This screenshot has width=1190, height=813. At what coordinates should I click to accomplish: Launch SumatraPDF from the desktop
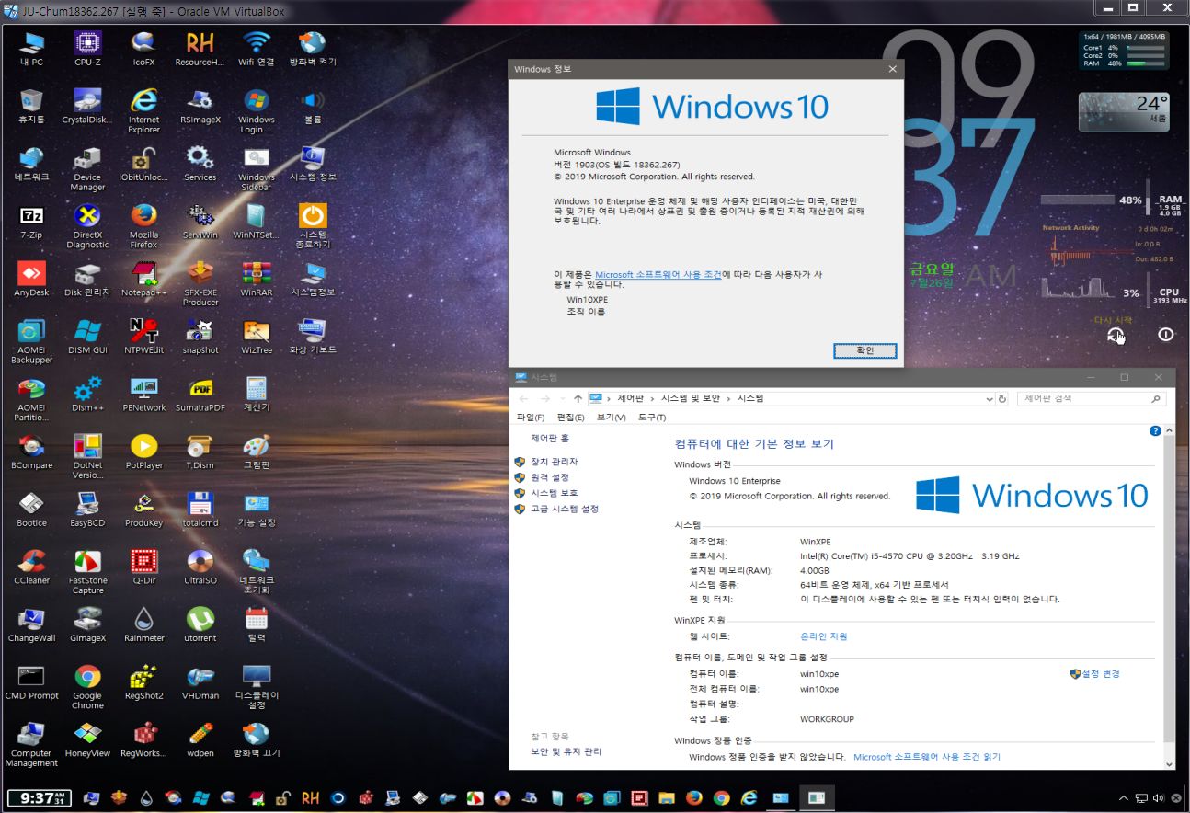(200, 395)
